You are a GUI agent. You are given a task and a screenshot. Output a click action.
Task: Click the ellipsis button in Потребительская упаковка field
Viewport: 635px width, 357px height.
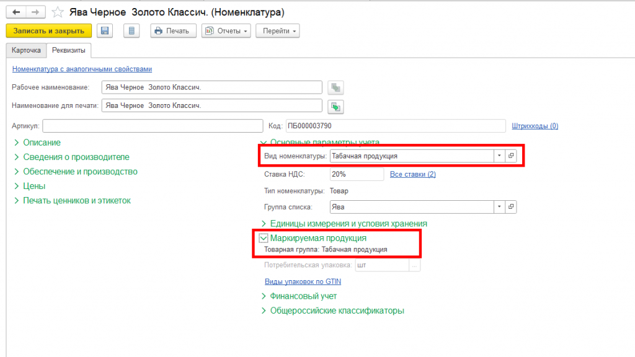point(414,265)
